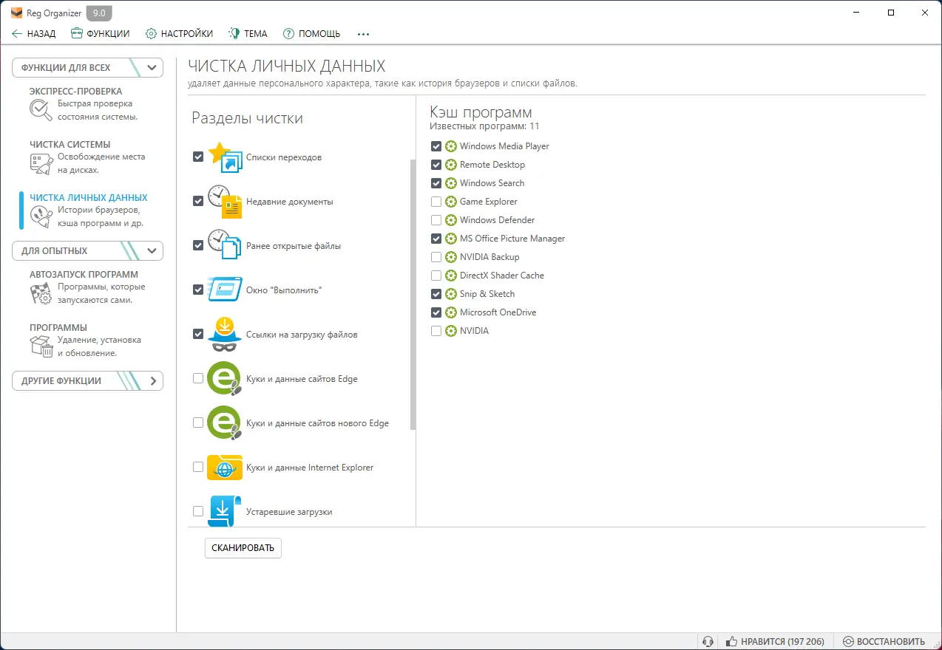Click the gear icon beside Windows Search
942x650 pixels.
[x=451, y=183]
